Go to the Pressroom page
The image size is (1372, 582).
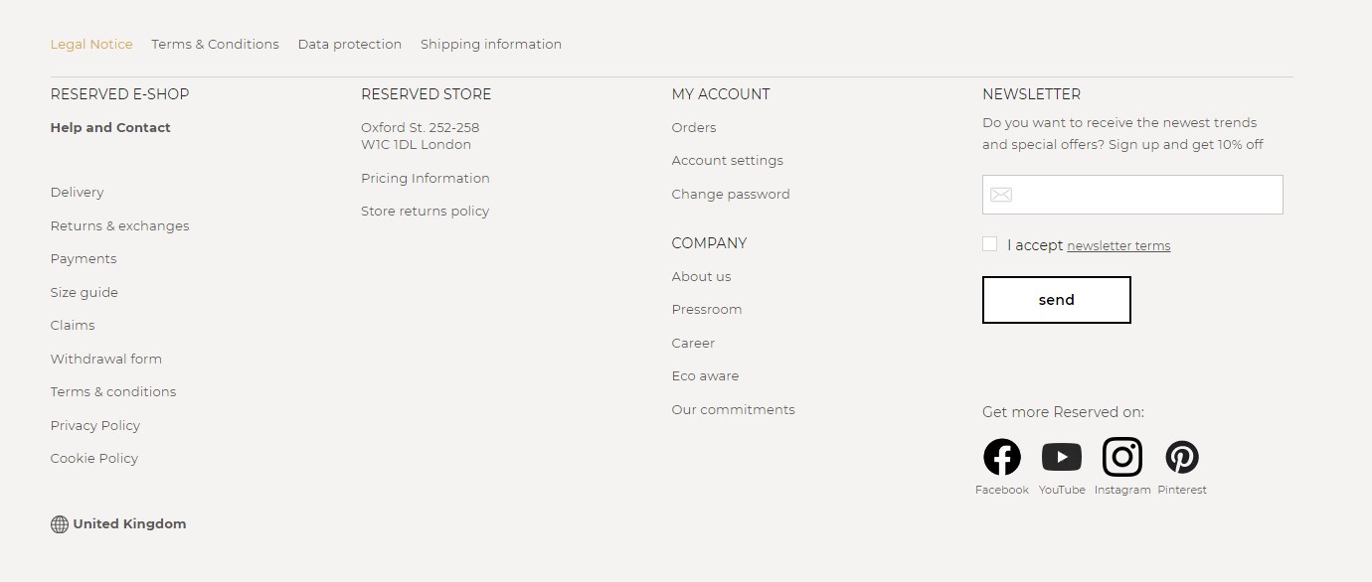pyautogui.click(x=707, y=309)
